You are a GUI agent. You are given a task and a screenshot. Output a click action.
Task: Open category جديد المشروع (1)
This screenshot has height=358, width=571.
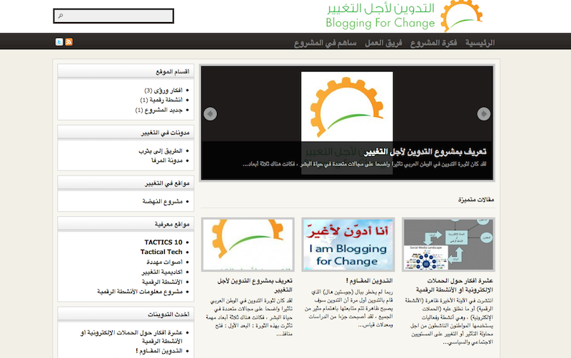point(158,110)
